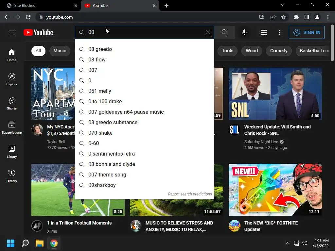Choose suggestion "007 theme song"

point(144,175)
